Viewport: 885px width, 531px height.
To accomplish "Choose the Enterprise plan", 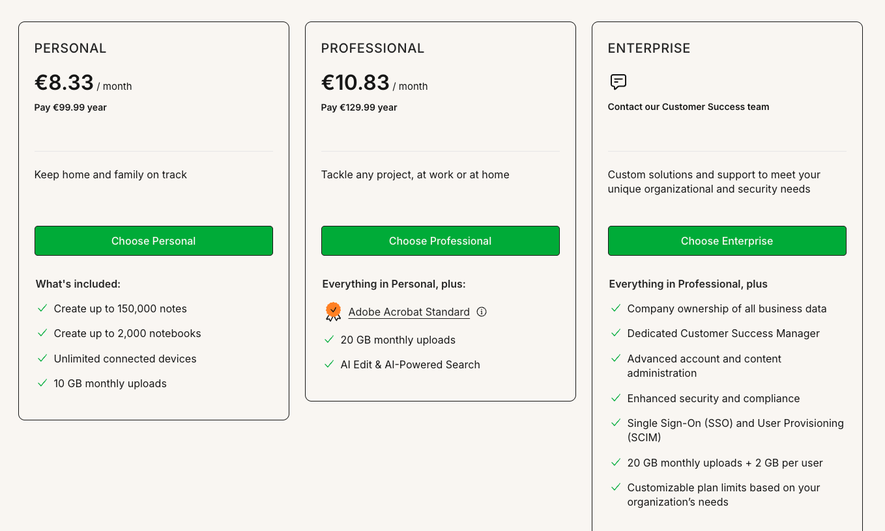I will click(x=727, y=241).
